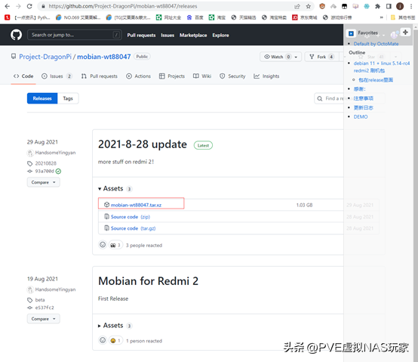Open the HandsomeYingyan profile under 29 Aug 2021
The height and width of the screenshot is (362, 418).
[55, 153]
